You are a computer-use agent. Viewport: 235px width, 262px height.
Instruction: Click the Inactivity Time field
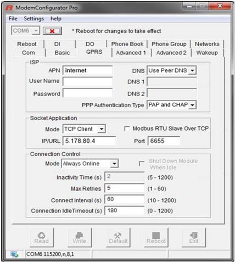pyautogui.click(x=125, y=177)
